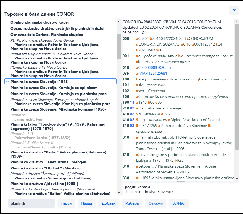Click the Избери select button
Screen dimensions: 243x214
coord(132,203)
